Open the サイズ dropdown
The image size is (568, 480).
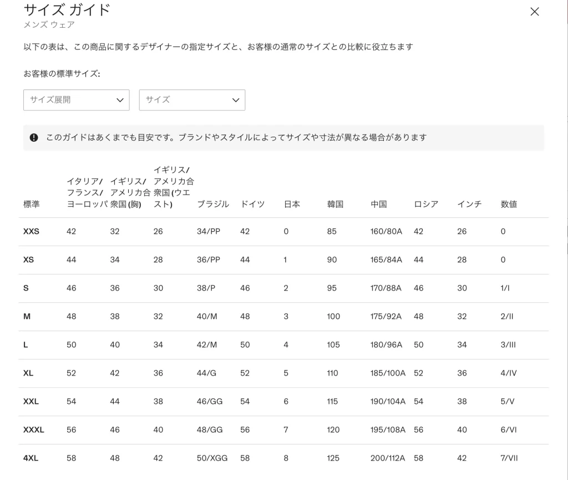tap(192, 100)
